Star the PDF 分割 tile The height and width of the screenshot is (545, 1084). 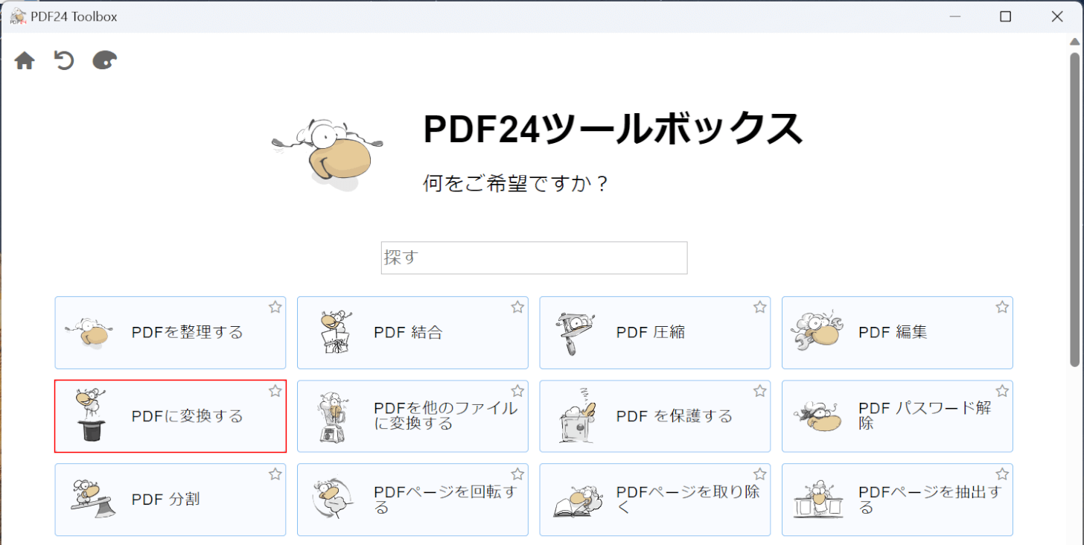pyautogui.click(x=275, y=474)
